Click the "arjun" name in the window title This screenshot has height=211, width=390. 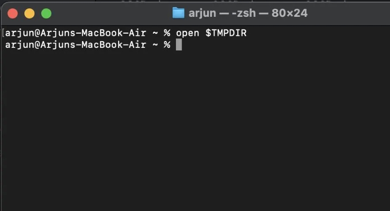click(x=203, y=13)
